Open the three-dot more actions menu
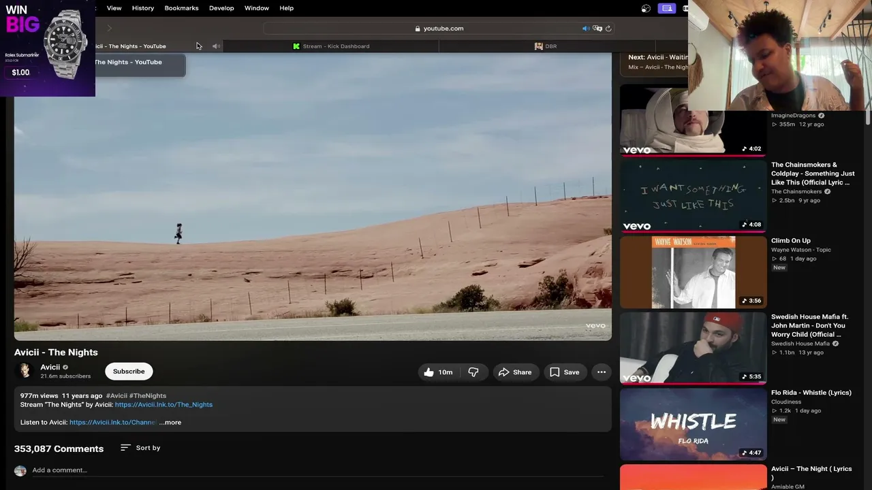872x490 pixels. pos(602,372)
